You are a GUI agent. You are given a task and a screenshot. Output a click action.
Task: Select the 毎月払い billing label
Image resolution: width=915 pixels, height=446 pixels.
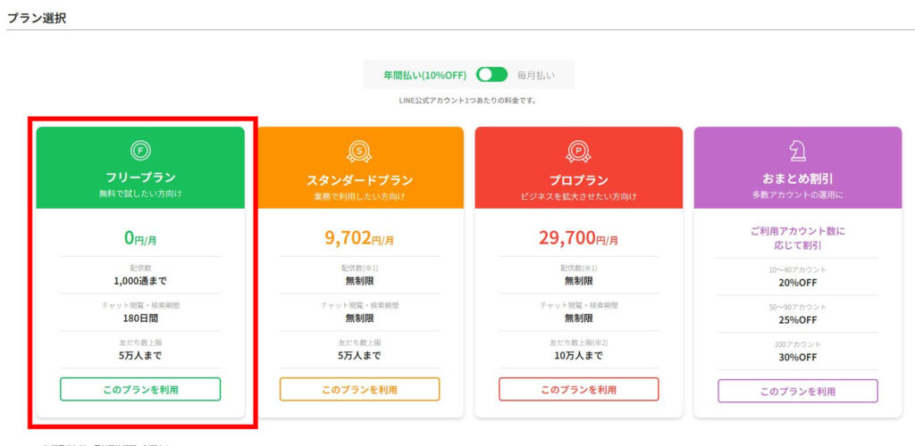click(536, 75)
